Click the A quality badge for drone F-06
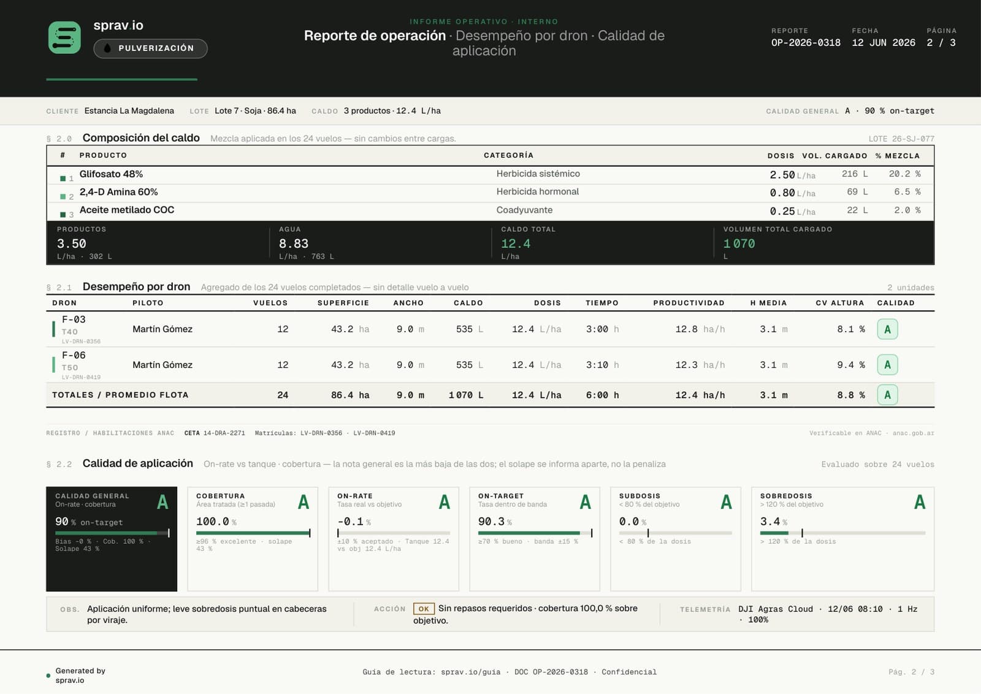This screenshot has height=694, width=981. (x=887, y=365)
